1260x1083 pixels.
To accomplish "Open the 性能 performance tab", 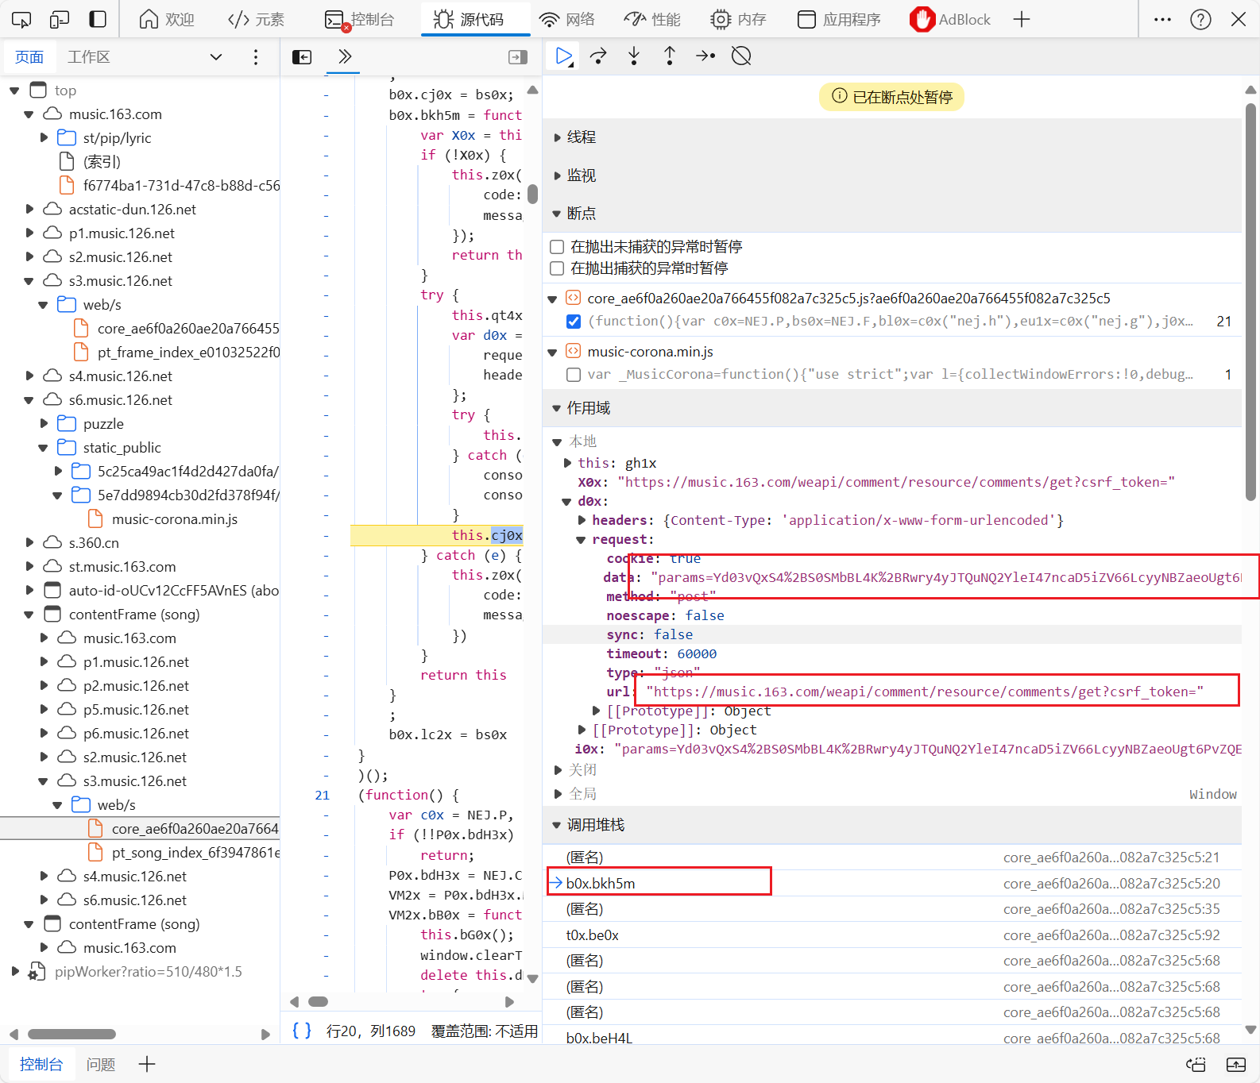I will pos(652,19).
